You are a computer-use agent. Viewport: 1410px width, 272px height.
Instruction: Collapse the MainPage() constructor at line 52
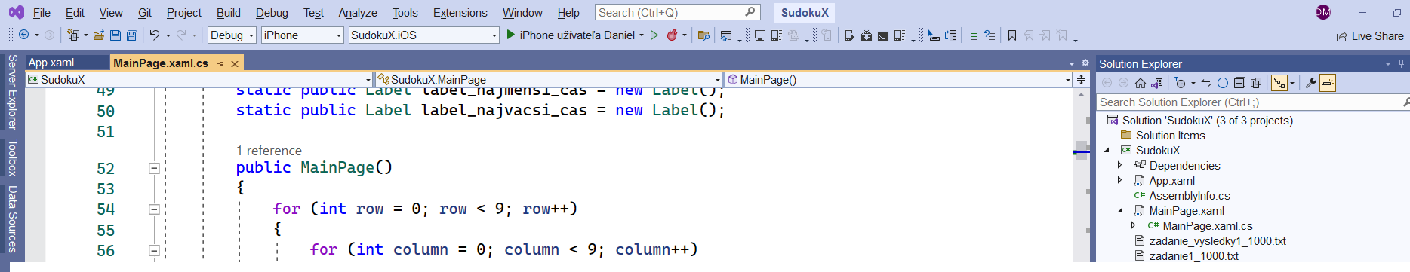point(154,169)
